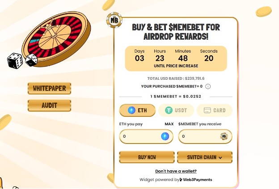Select USDT payment method
The width and height of the screenshot is (279, 189).
pyautogui.click(x=176, y=110)
